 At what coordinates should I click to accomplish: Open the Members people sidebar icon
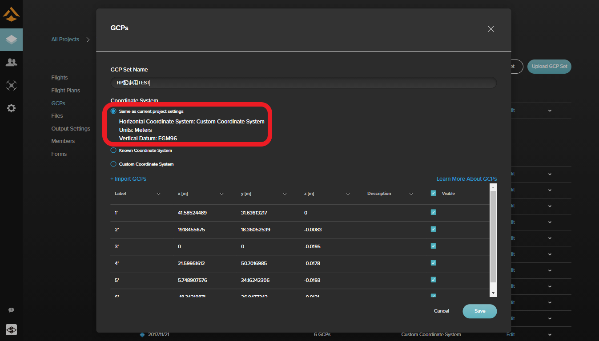(x=11, y=63)
